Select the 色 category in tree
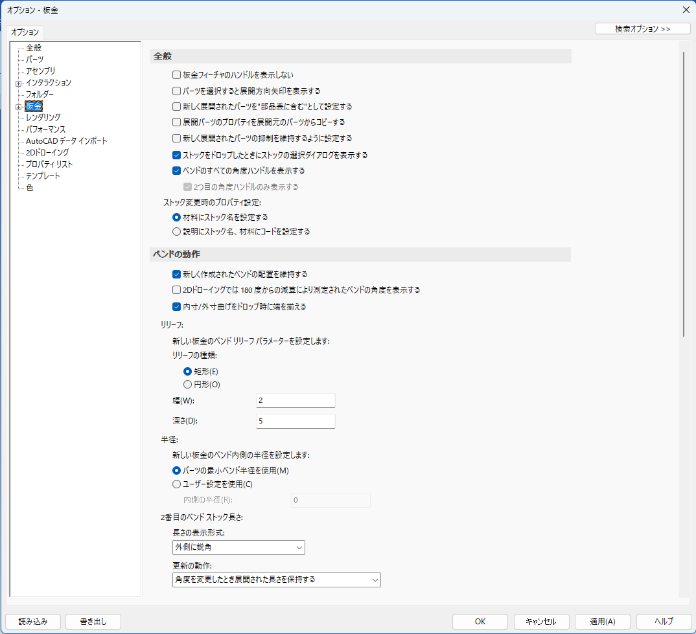Viewport: 696px width, 634px height. click(x=30, y=188)
